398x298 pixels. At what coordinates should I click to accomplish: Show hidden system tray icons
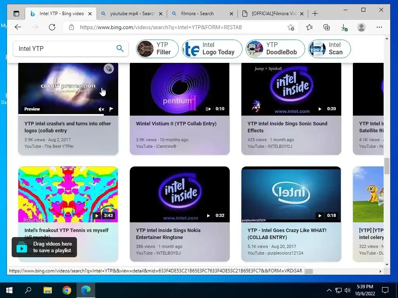pyautogui.click(x=329, y=290)
